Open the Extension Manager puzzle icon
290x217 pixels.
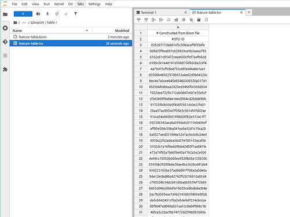[x=5, y=69]
